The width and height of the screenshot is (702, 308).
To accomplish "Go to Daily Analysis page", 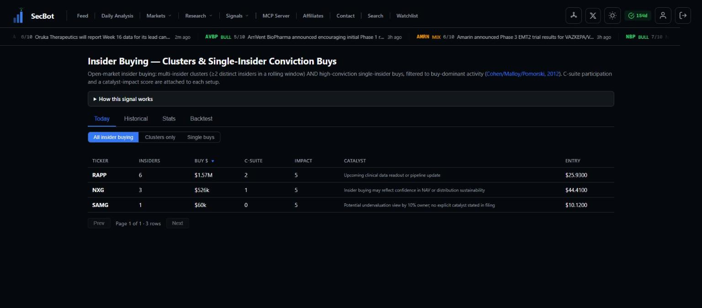I will tap(117, 16).
